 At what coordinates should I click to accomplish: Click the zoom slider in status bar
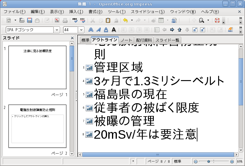pos(214,161)
